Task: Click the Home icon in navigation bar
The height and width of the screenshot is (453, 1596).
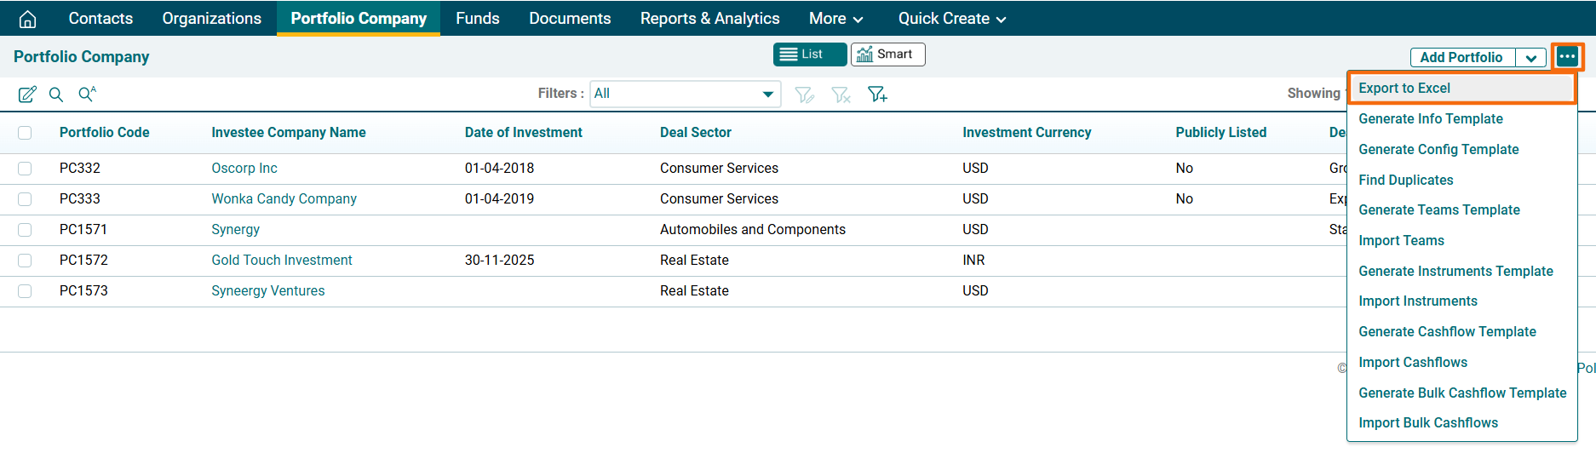Action: click(27, 19)
